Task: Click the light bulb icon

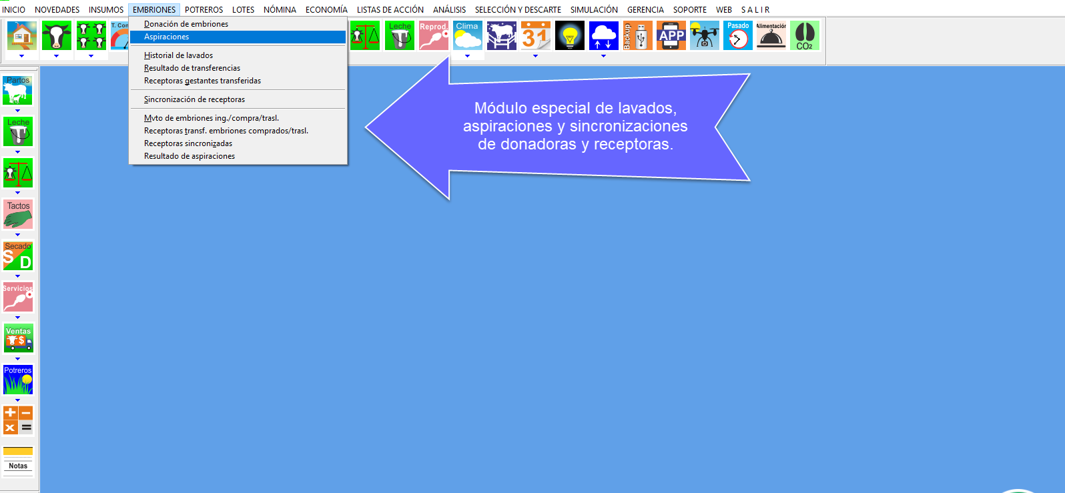Action: point(570,35)
